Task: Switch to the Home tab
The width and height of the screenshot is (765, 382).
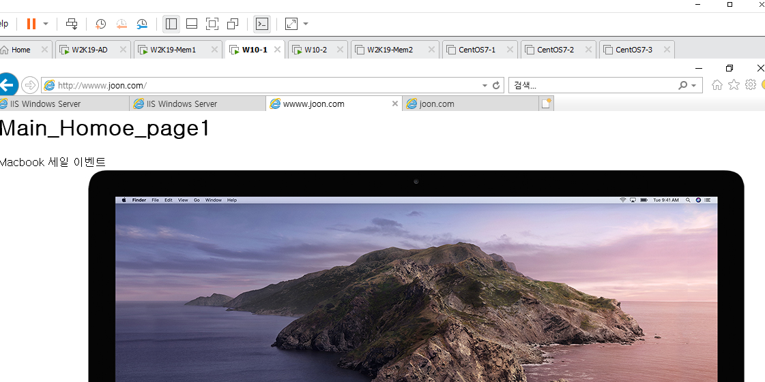Action: (20, 50)
